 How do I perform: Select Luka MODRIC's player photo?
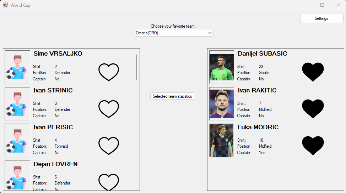coord(222,140)
